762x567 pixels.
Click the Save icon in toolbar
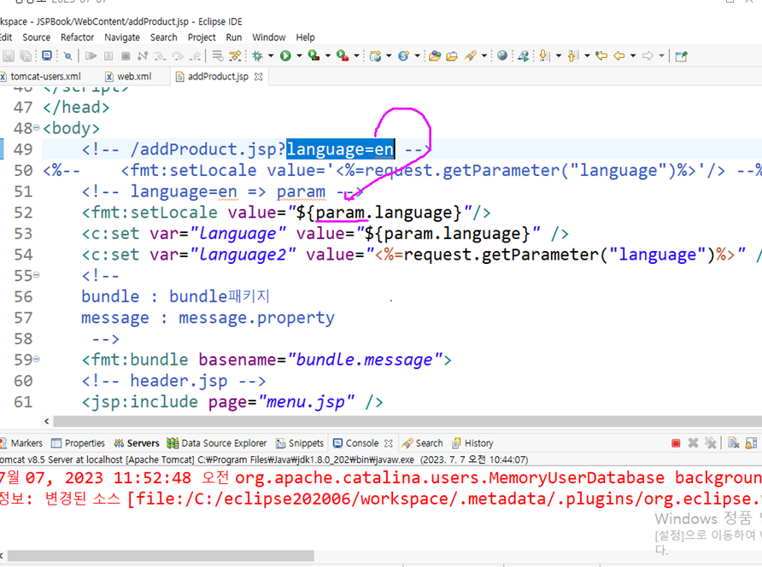pyautogui.click(x=9, y=56)
